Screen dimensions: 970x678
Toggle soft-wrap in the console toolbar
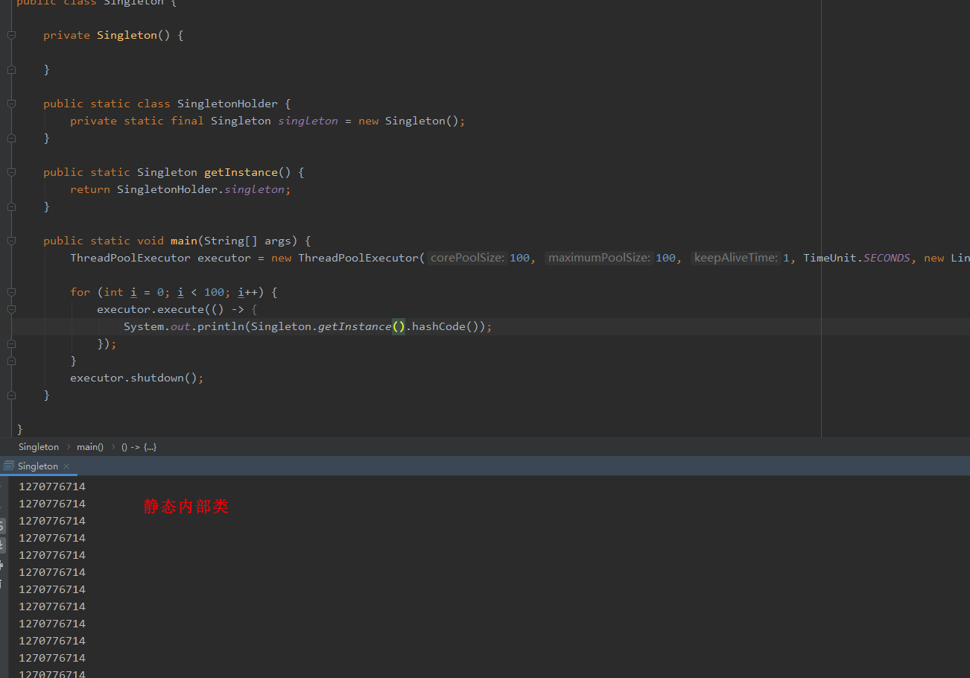(x=2, y=526)
